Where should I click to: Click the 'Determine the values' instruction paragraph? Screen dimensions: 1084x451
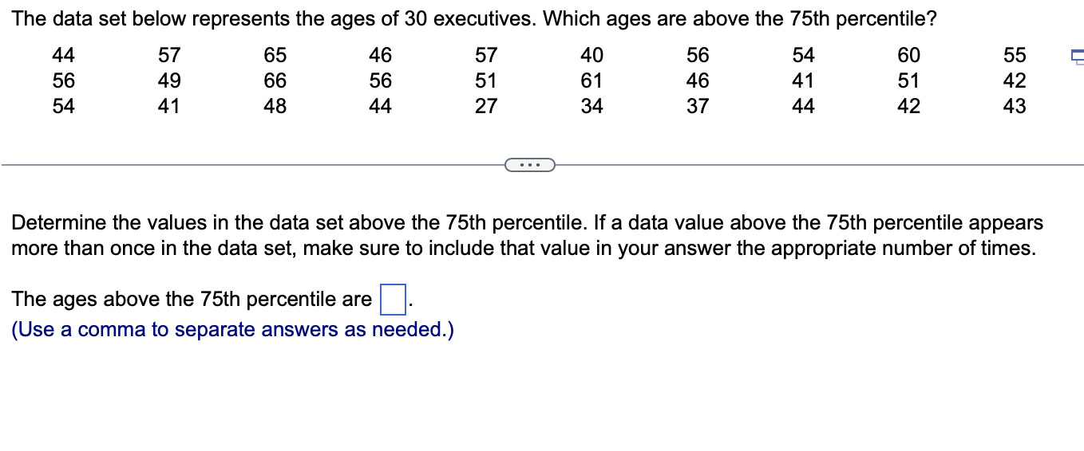tap(527, 235)
